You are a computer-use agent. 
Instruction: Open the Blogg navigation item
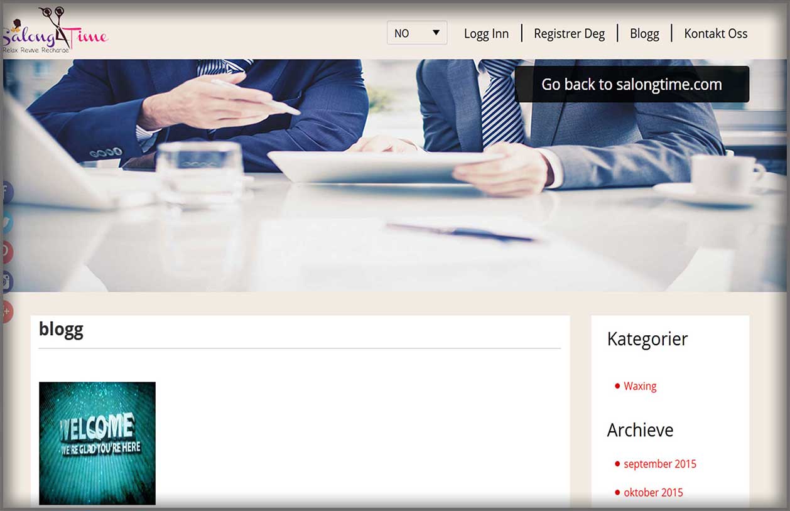[644, 34]
